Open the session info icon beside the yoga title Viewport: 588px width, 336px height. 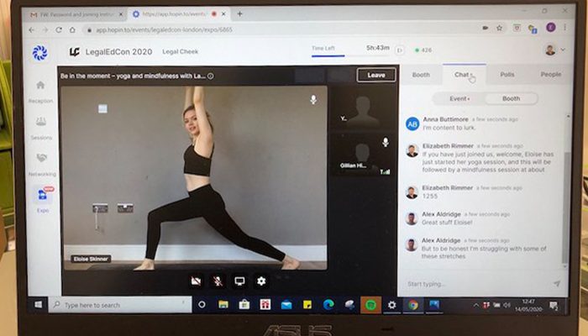pyautogui.click(x=211, y=76)
